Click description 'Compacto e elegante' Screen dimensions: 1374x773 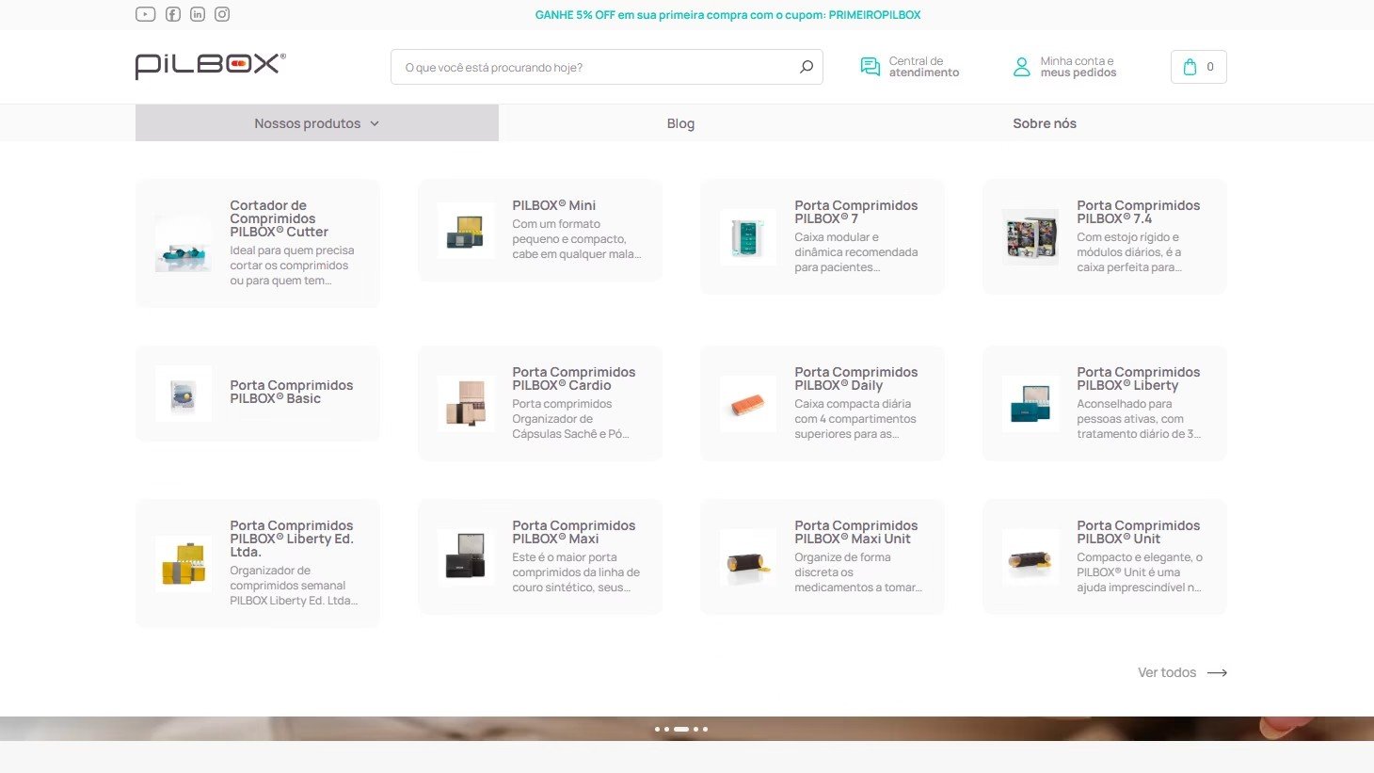(1140, 572)
